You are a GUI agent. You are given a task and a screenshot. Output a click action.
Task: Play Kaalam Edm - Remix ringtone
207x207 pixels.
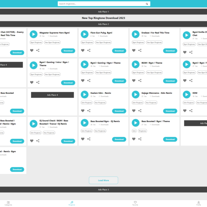[x=85, y=95]
